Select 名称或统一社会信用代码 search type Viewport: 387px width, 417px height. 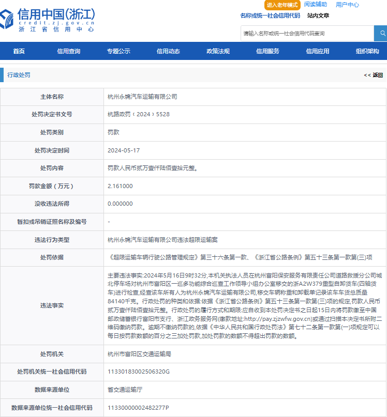click(270, 16)
